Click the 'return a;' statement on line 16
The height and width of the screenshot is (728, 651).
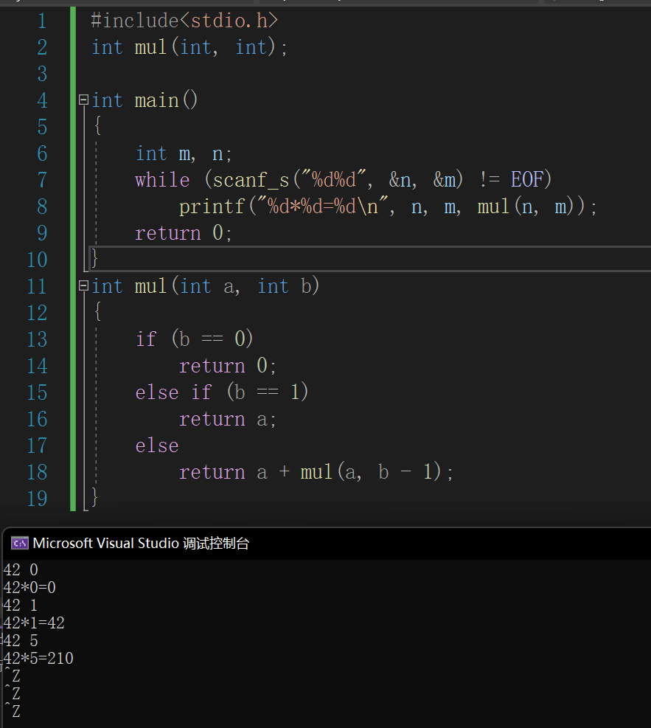click(227, 419)
